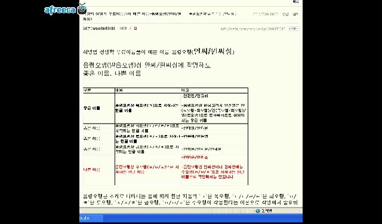382x224 pixels.
Task: Click the bold 좋은 이름 row label
Action: pyautogui.click(x=91, y=108)
